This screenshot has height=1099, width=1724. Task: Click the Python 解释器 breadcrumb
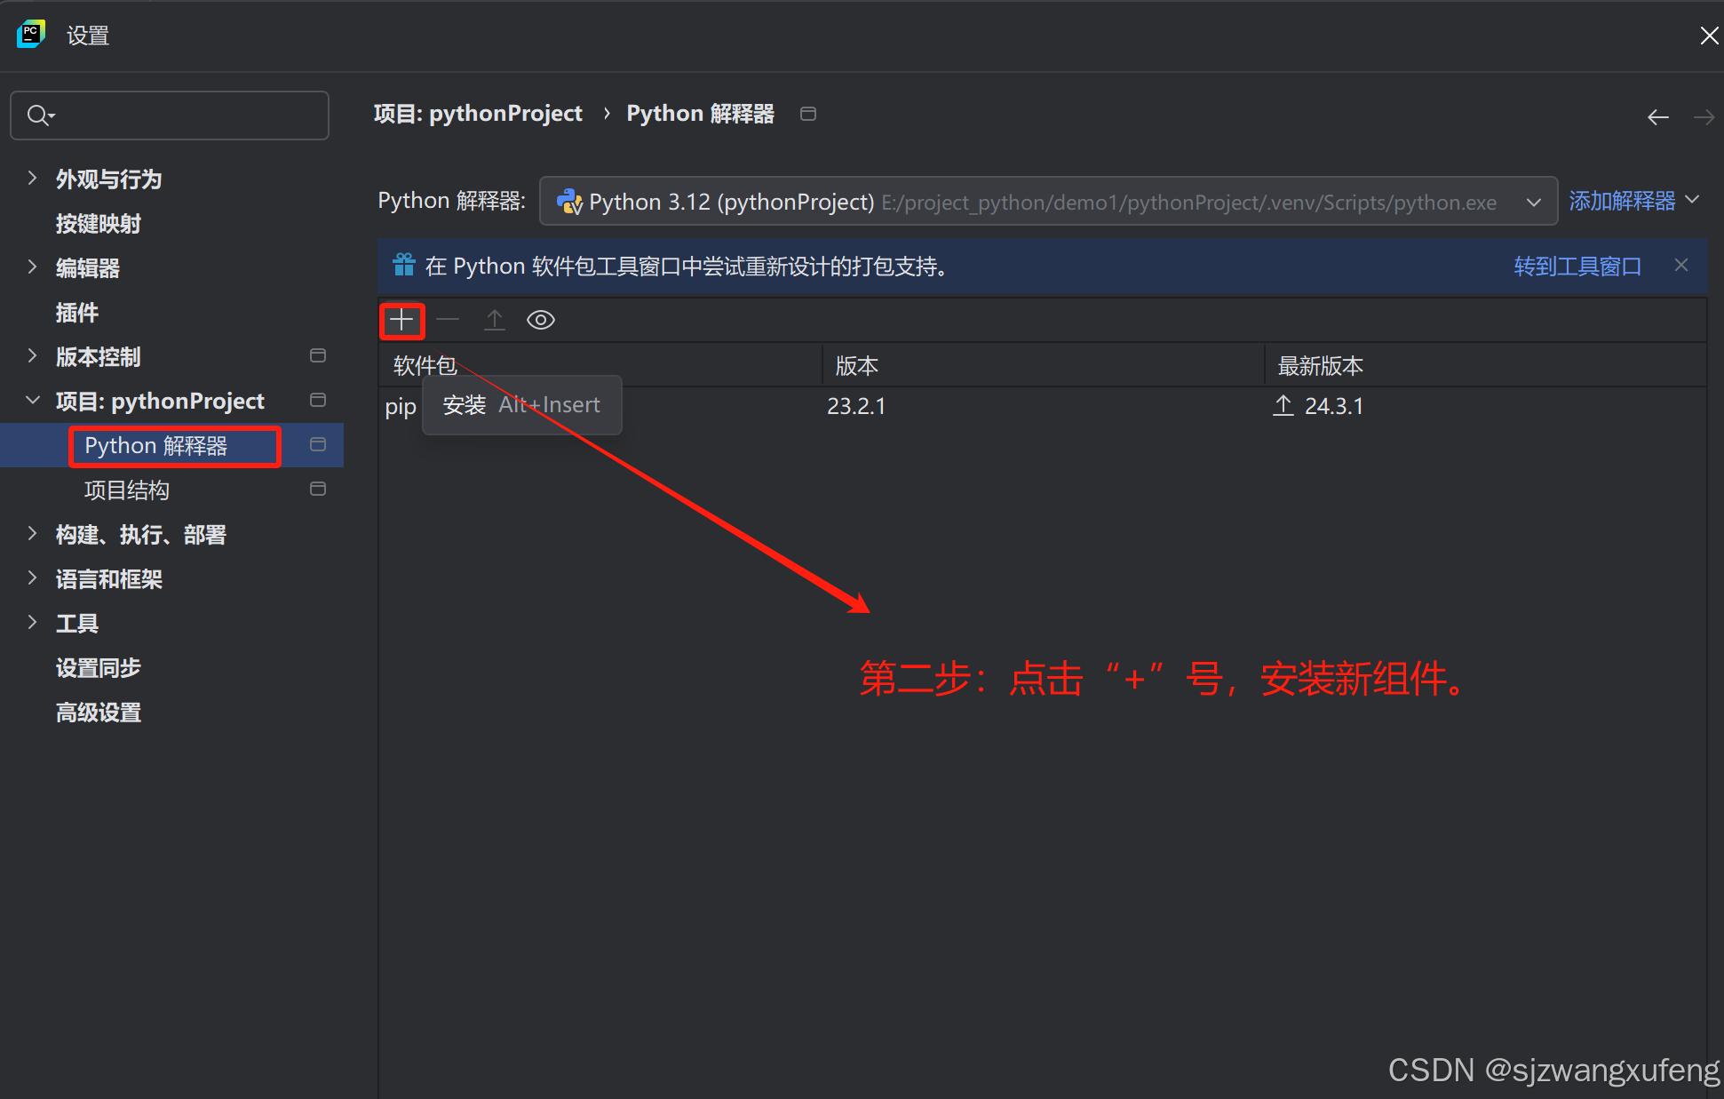pyautogui.click(x=700, y=113)
